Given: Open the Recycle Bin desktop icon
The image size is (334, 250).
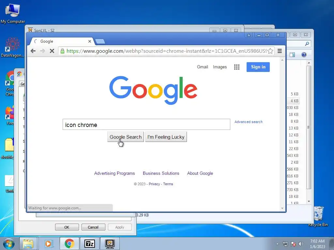Looking at the screenshot, I should (x=318, y=216).
